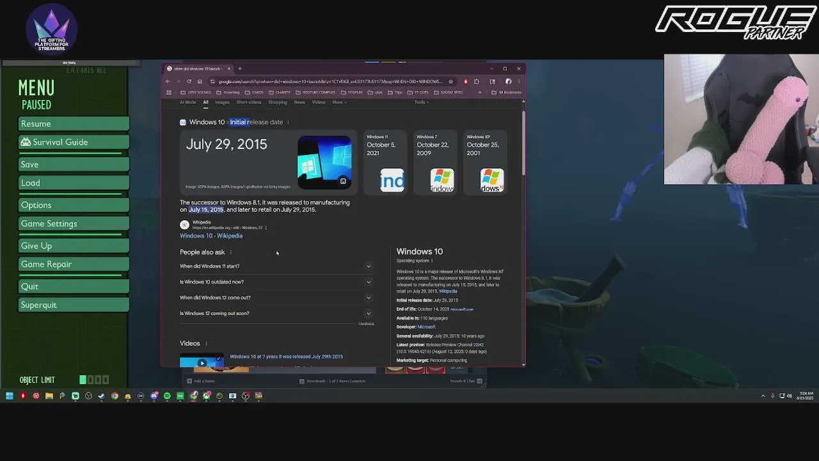Image resolution: width=819 pixels, height=461 pixels.
Task: Open microsoft.com end of life link
Action: (x=461, y=309)
